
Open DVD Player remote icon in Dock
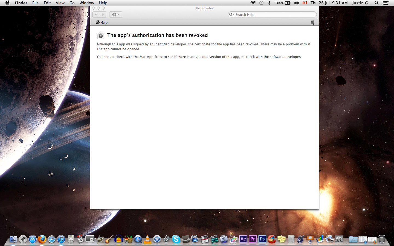(x=71, y=239)
